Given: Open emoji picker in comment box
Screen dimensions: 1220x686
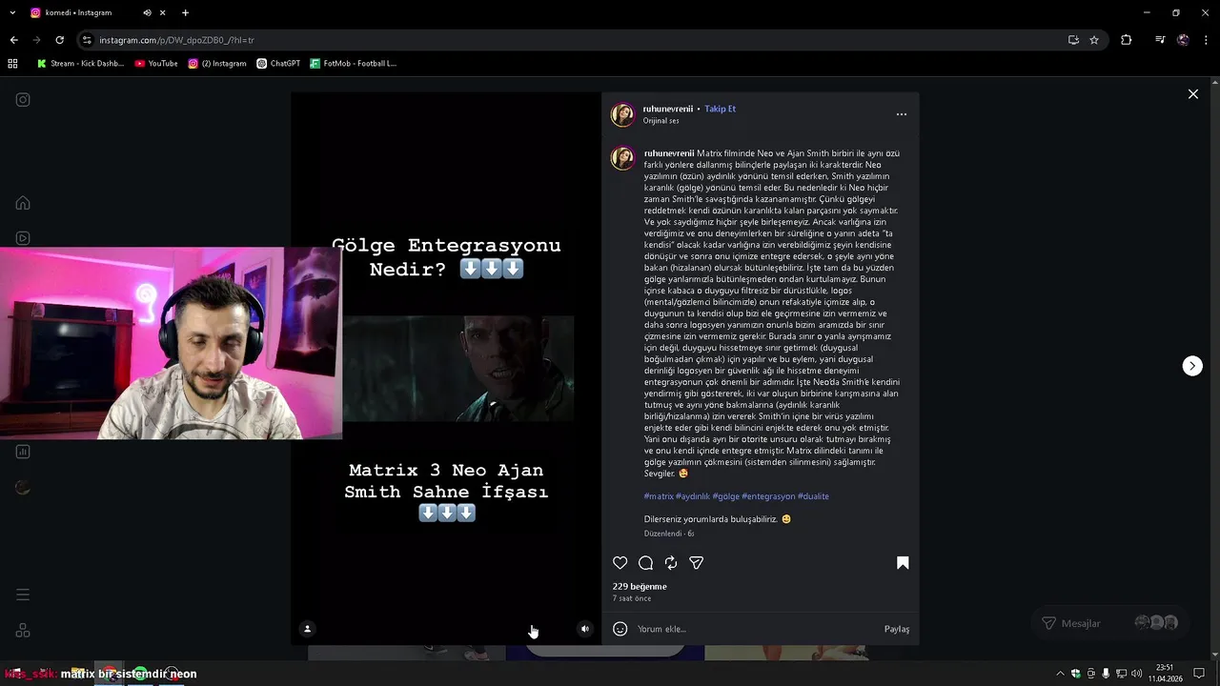Looking at the screenshot, I should click(620, 629).
